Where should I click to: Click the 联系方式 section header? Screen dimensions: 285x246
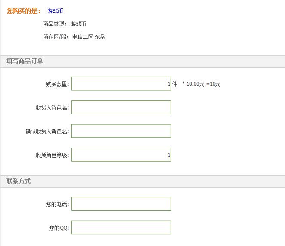[18, 181]
